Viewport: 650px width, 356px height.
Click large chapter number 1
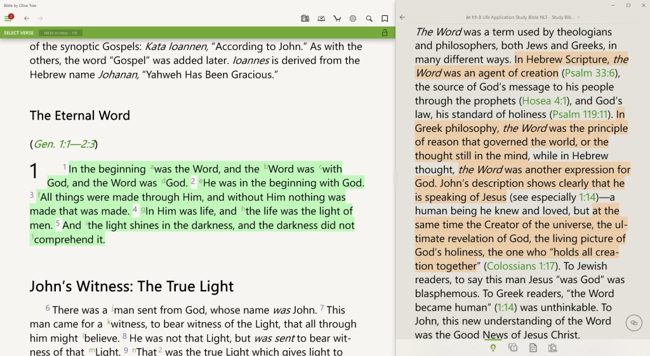(x=34, y=171)
